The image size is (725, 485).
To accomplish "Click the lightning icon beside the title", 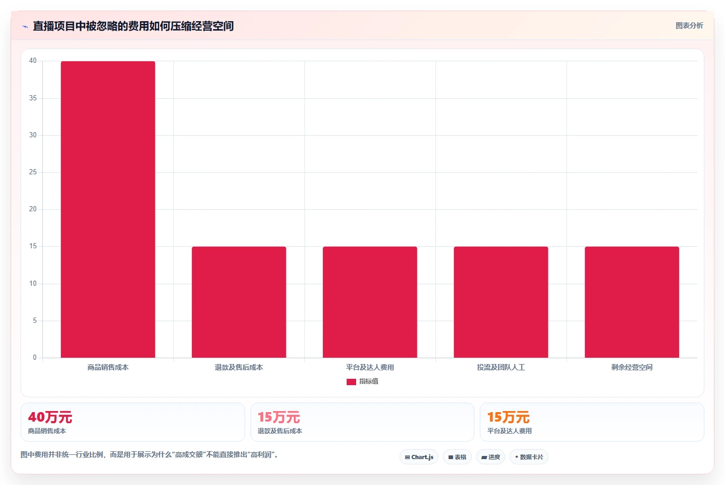I will 25,26.
